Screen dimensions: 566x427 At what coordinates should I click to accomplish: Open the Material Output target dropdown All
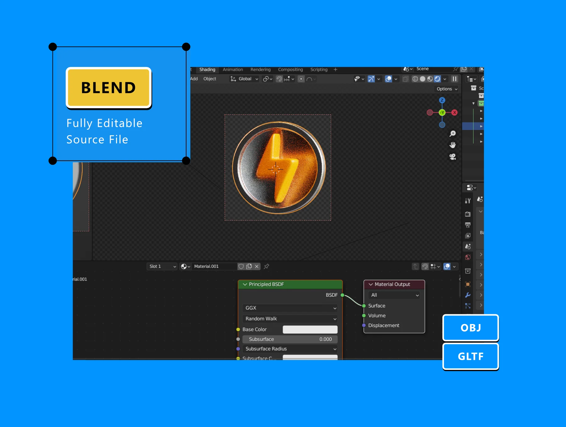pos(394,295)
